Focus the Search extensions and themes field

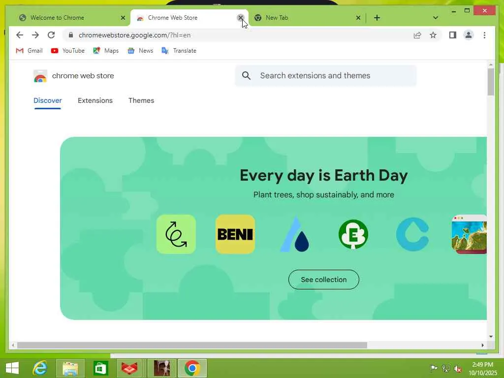(326, 75)
